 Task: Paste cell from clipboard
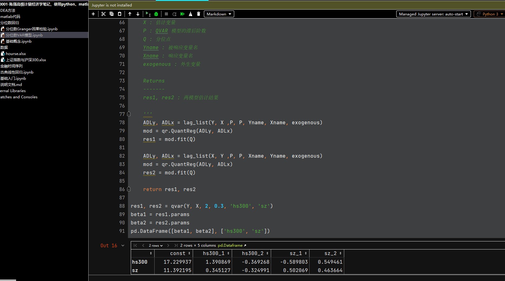click(120, 14)
